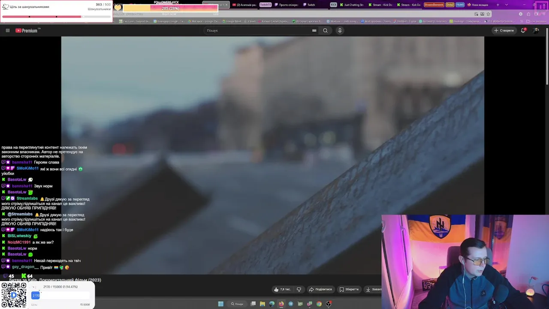Open the YouTube notifications bell

pyautogui.click(x=523, y=30)
